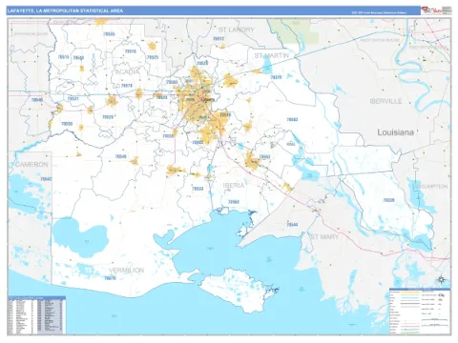The image size is (458, 343).
Task: Click the ST LANDRY parish label
Action: coord(237,30)
